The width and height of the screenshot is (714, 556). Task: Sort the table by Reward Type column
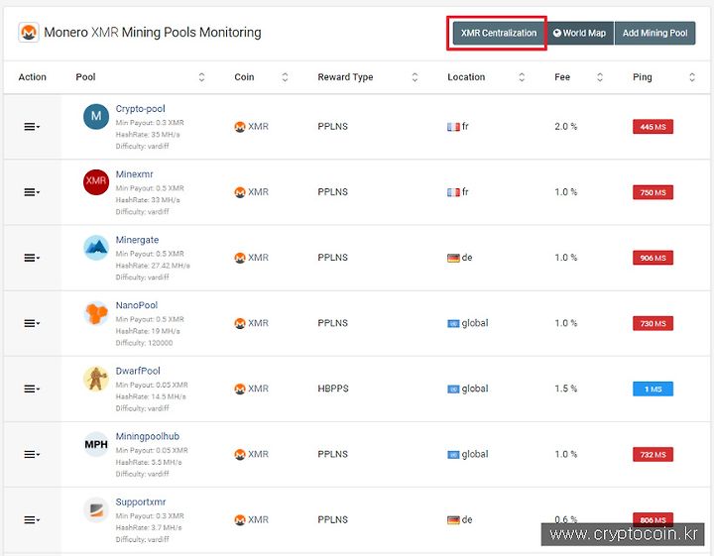point(415,77)
